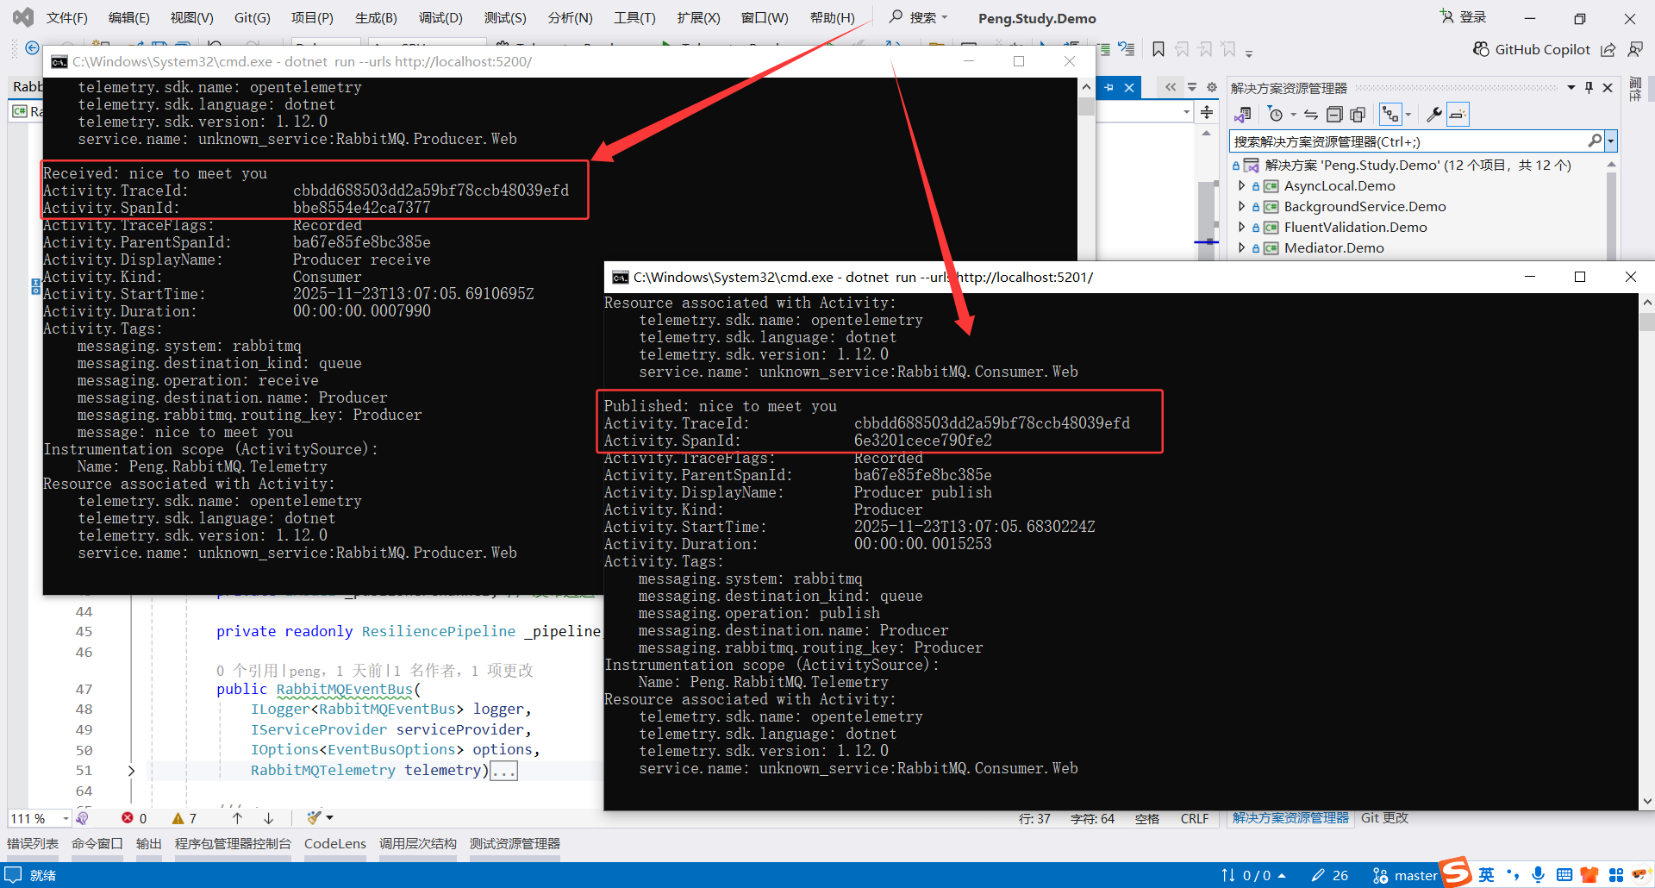1655x888 pixels.
Task: Click sync with active document icon
Action: tap(1311, 115)
